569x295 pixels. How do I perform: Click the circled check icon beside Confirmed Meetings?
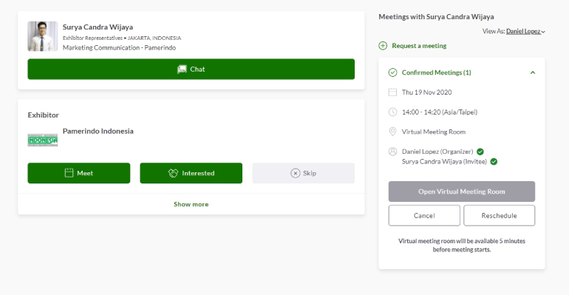point(392,72)
